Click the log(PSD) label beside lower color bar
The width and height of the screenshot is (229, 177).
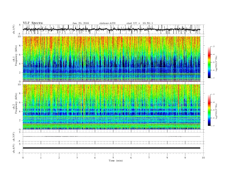(216, 111)
